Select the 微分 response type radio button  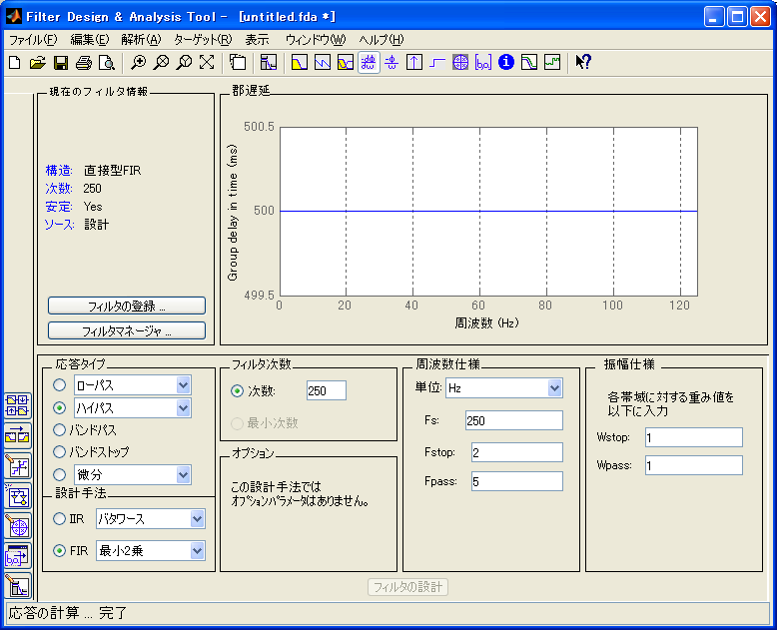click(x=60, y=474)
